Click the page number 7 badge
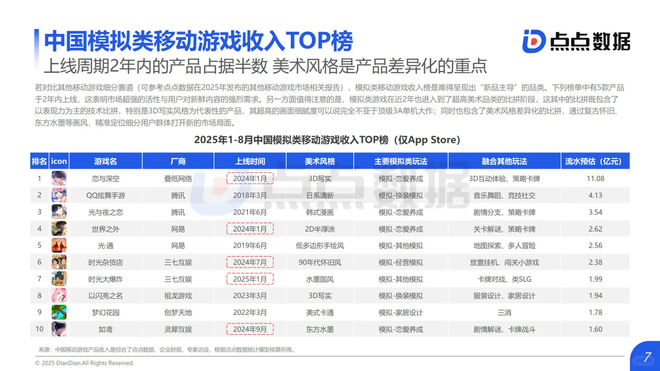 (648, 356)
